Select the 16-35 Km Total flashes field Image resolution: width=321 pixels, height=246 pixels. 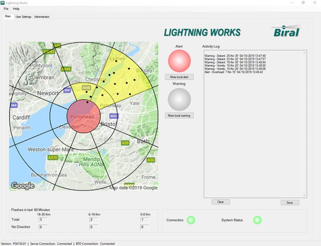pos(43,219)
